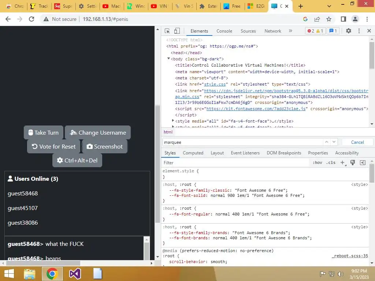The image size is (375, 281).
Task: Click the Not secure warning icon
Action: click(46, 19)
